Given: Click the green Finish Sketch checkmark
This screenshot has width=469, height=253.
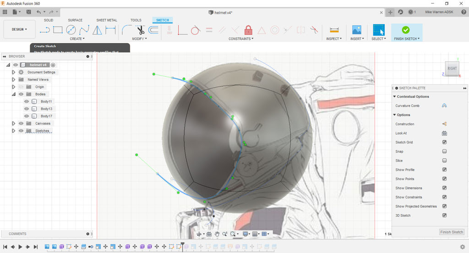Looking at the screenshot, I should click(x=405, y=30).
